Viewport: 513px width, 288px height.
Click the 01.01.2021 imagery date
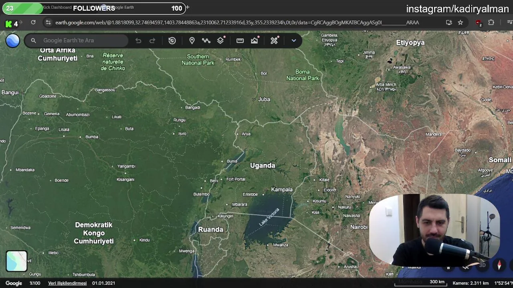coord(103,283)
